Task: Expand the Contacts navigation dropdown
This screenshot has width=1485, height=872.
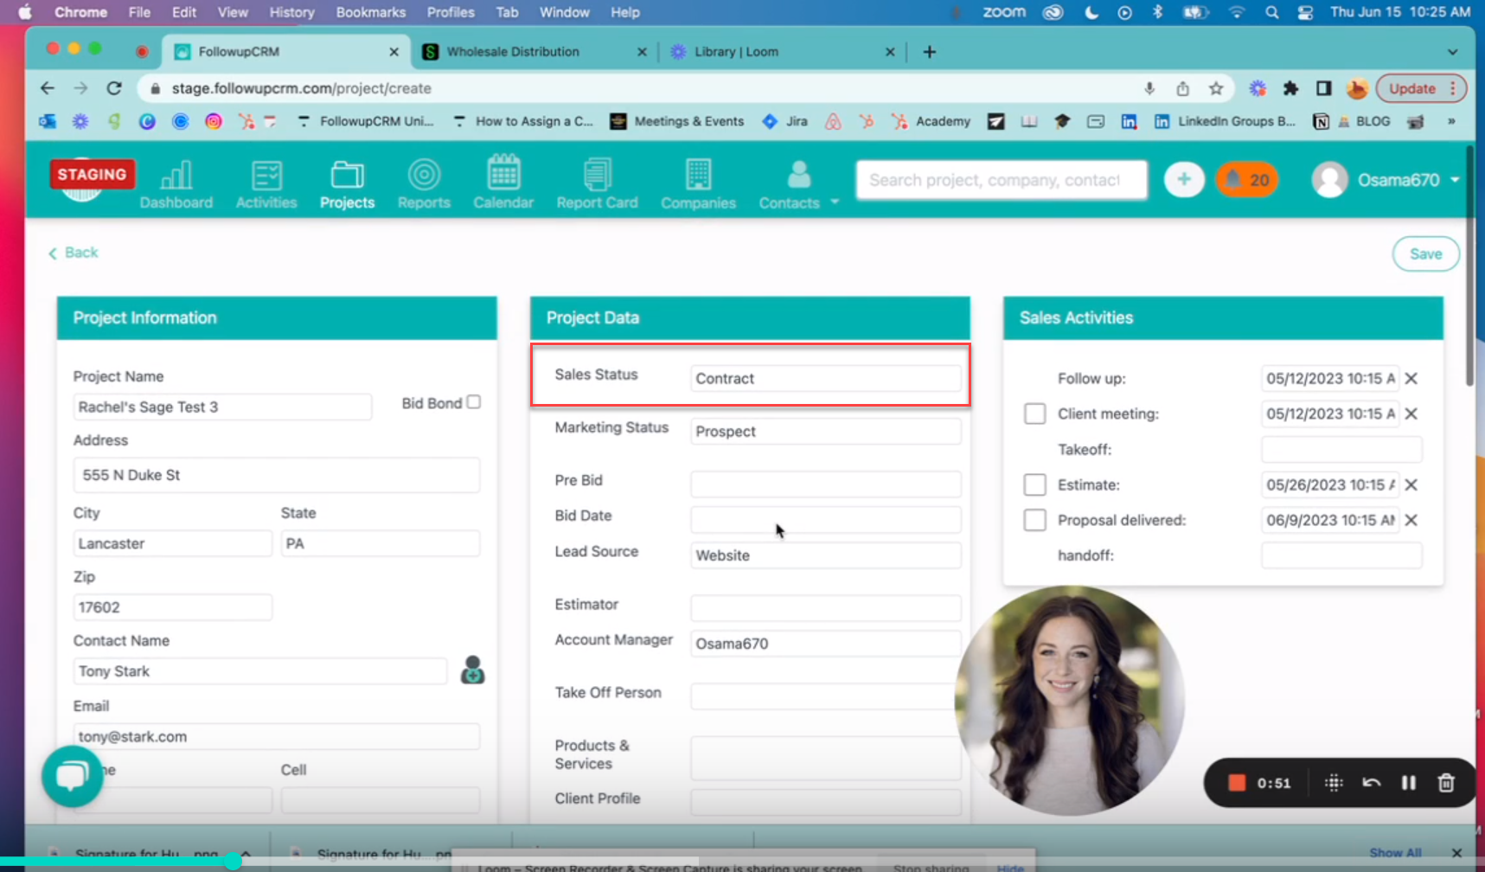Action: click(833, 202)
